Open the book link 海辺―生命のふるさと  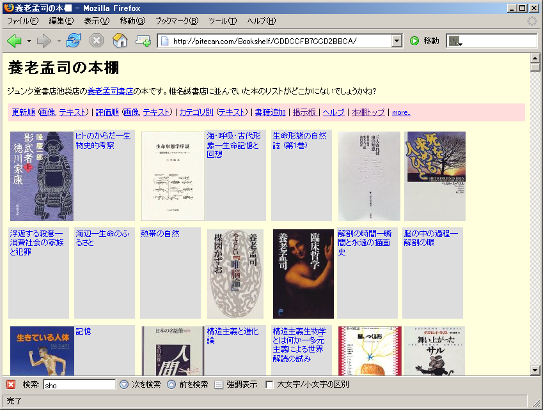pyautogui.click(x=102, y=238)
